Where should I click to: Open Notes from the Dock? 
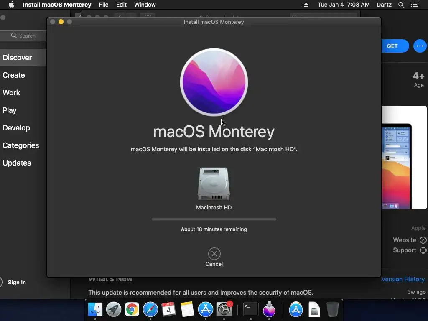(187, 309)
